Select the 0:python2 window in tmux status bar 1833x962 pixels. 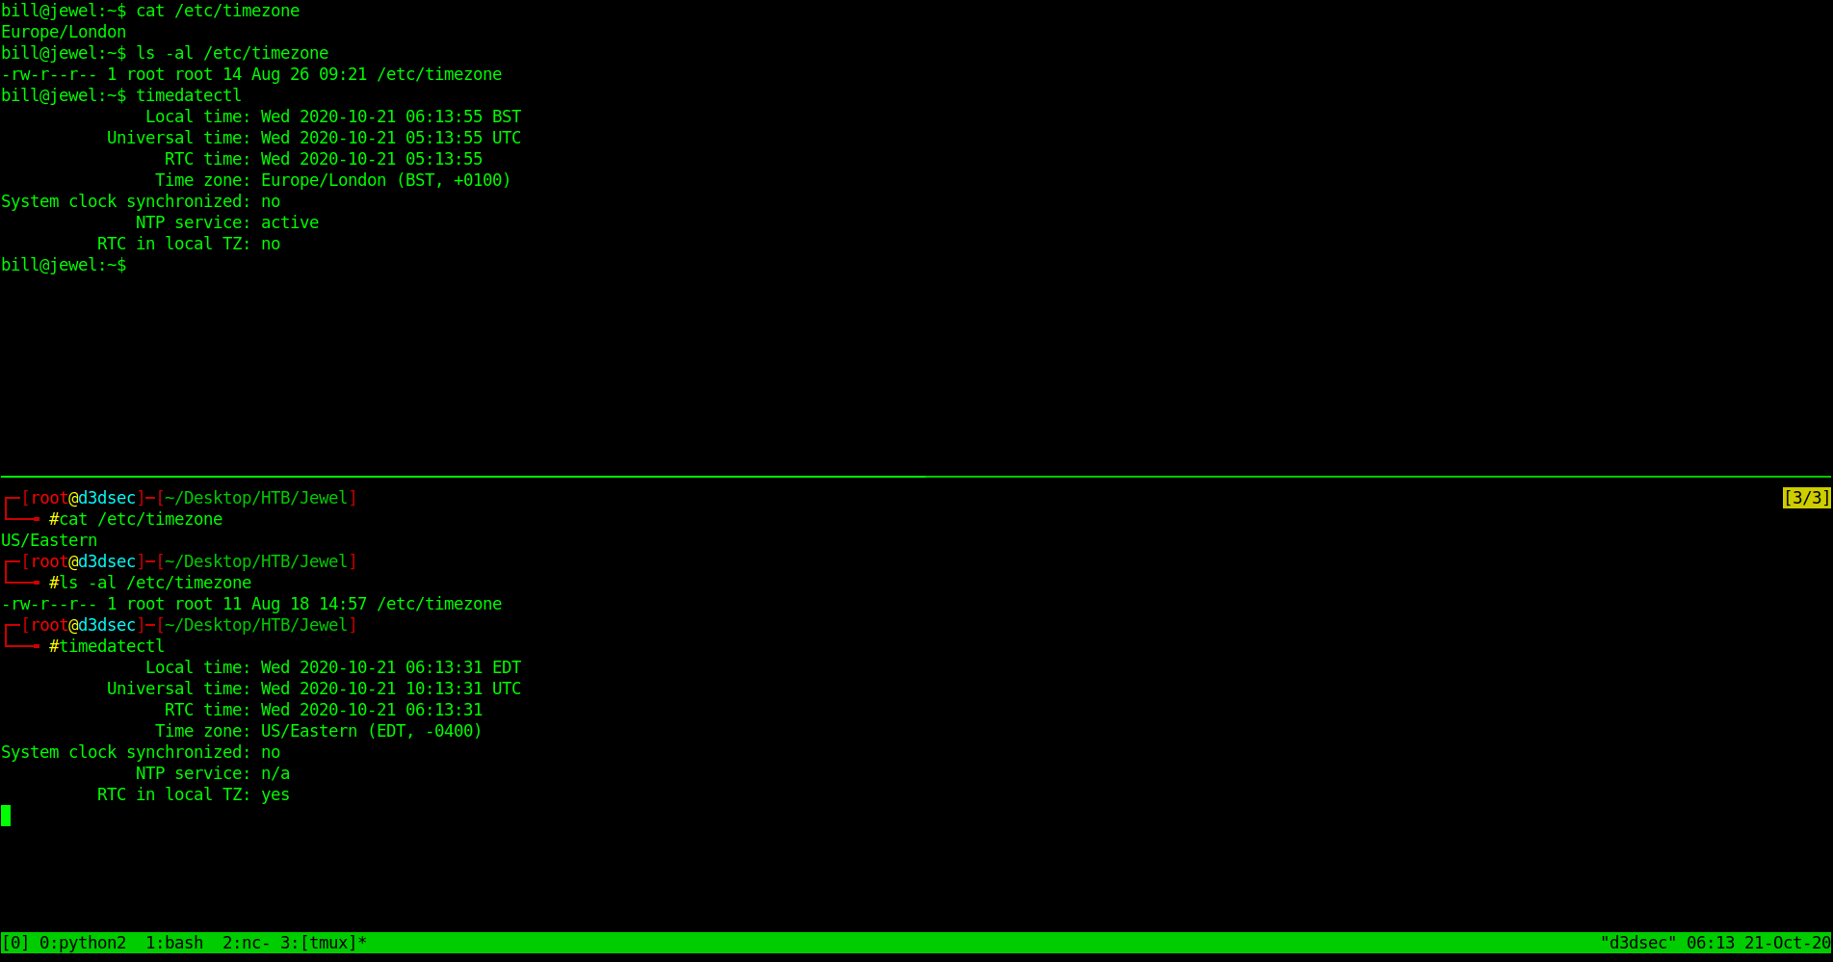click(x=83, y=943)
